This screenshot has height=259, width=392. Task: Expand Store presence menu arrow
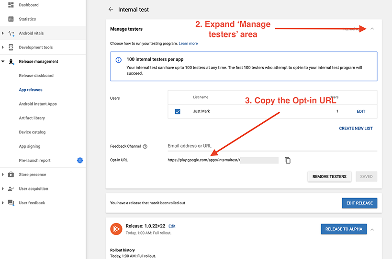pyautogui.click(x=3, y=175)
